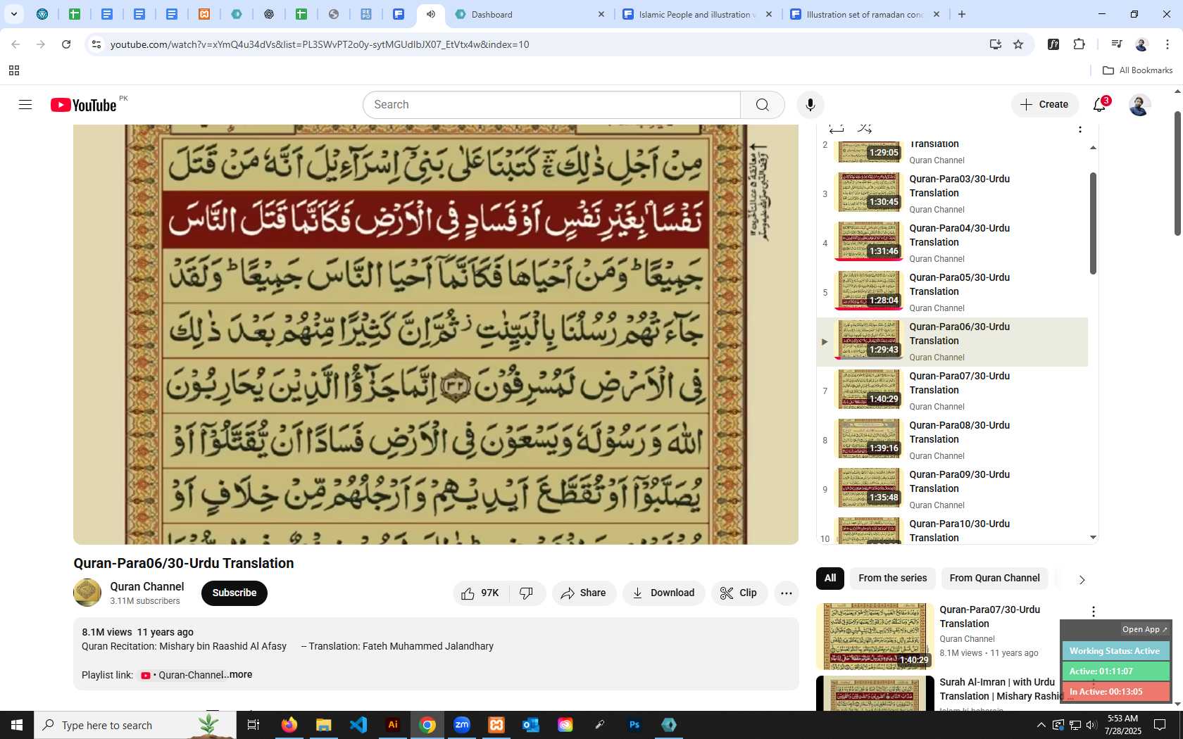
Task: Expand the description with ...more
Action: coord(238,674)
